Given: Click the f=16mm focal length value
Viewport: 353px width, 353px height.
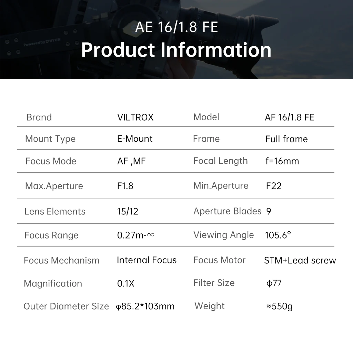Looking at the screenshot, I should pyautogui.click(x=282, y=161).
